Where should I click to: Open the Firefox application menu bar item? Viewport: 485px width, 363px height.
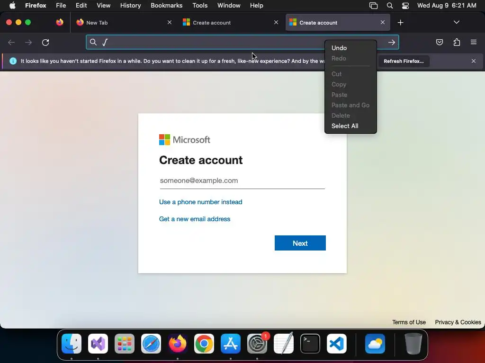click(36, 5)
